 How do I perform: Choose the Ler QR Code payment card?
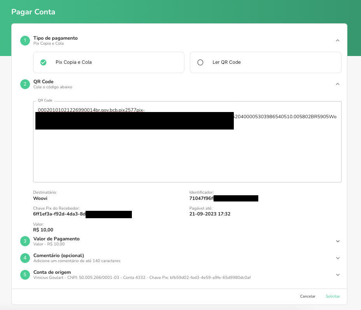265,62
